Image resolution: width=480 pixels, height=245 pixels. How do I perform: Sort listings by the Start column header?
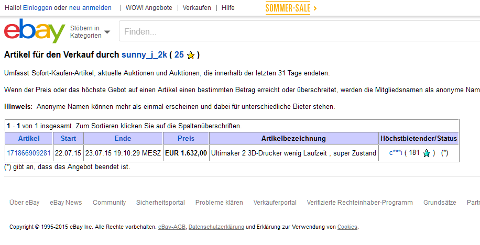click(x=68, y=139)
